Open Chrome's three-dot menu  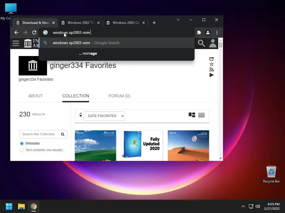click(217, 32)
